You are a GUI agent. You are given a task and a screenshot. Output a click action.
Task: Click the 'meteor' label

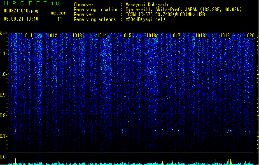pyautogui.click(x=58, y=13)
